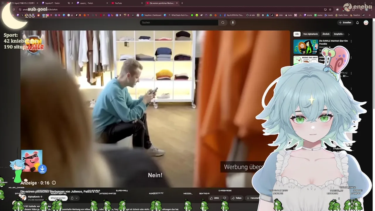Select the Empfehlungen filter chip
The height and width of the screenshot is (211, 375).
339,34
